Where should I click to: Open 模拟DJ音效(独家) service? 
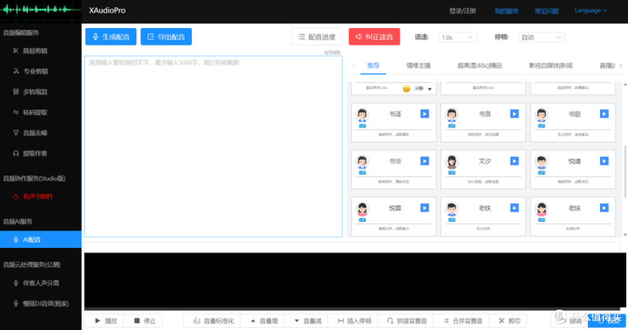tap(41, 304)
